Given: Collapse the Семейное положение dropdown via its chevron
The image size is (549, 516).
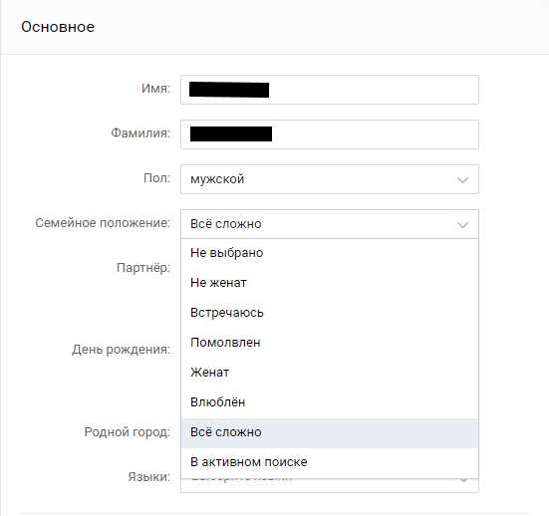Looking at the screenshot, I should tap(463, 225).
